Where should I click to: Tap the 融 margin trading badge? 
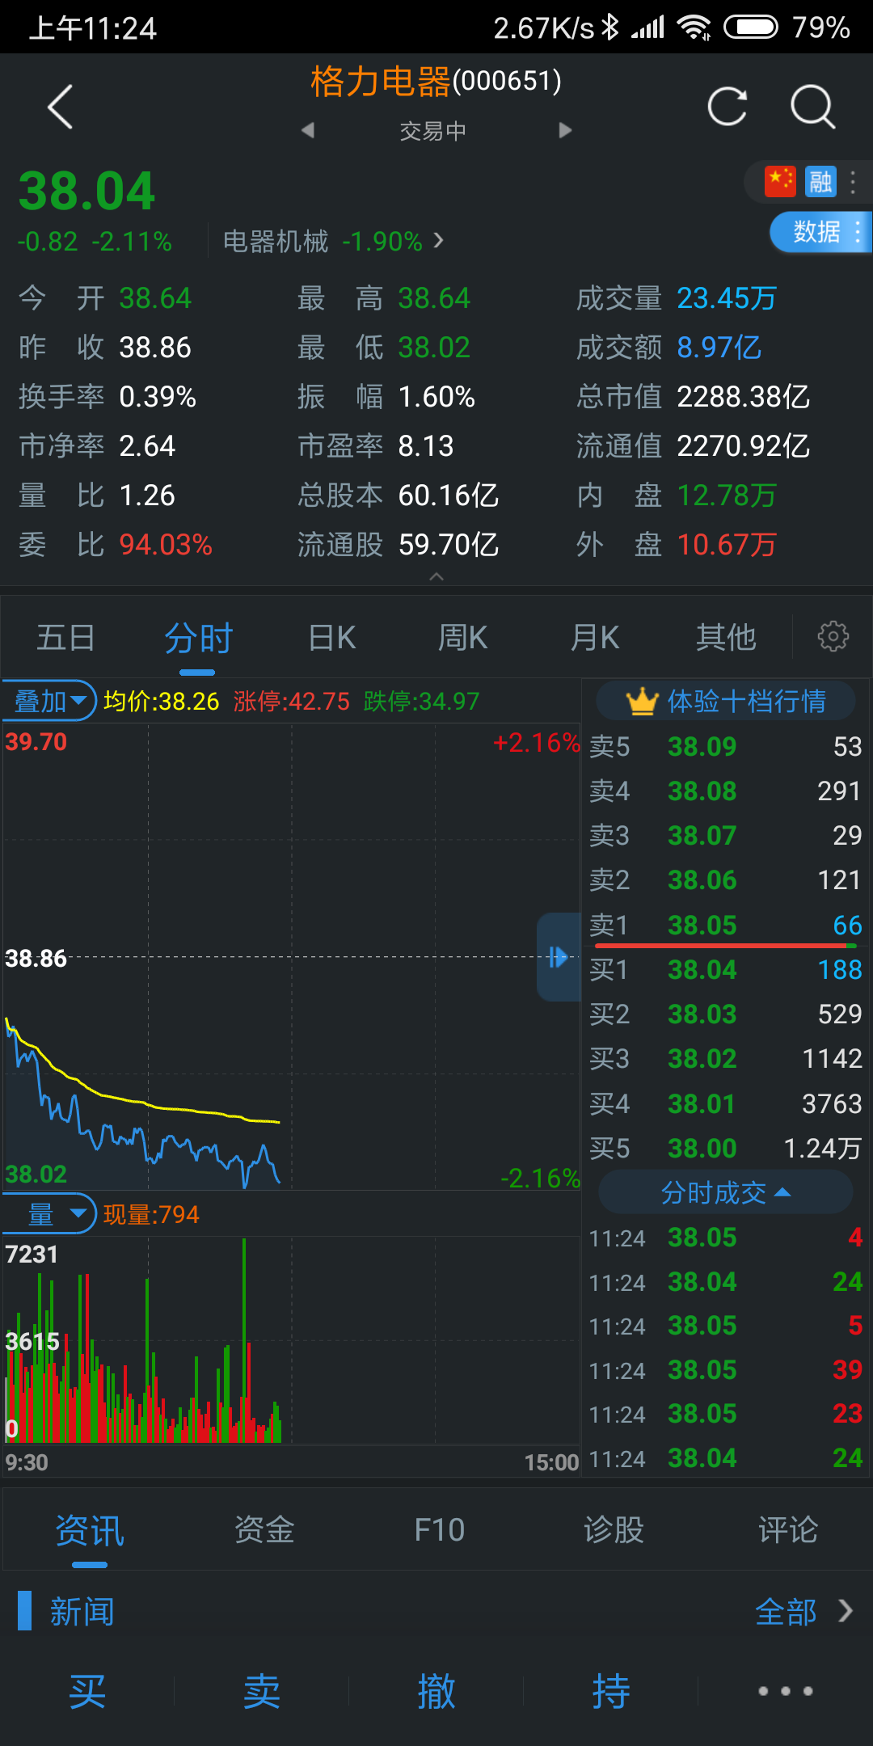820,182
